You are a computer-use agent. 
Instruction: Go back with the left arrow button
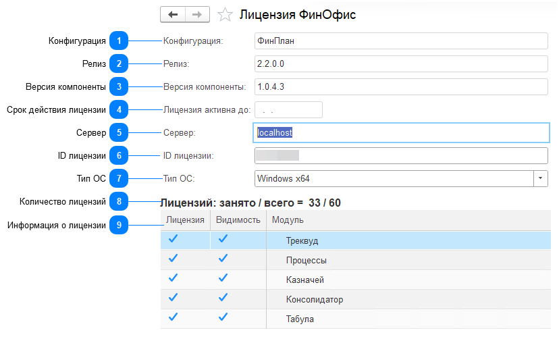[x=173, y=15]
